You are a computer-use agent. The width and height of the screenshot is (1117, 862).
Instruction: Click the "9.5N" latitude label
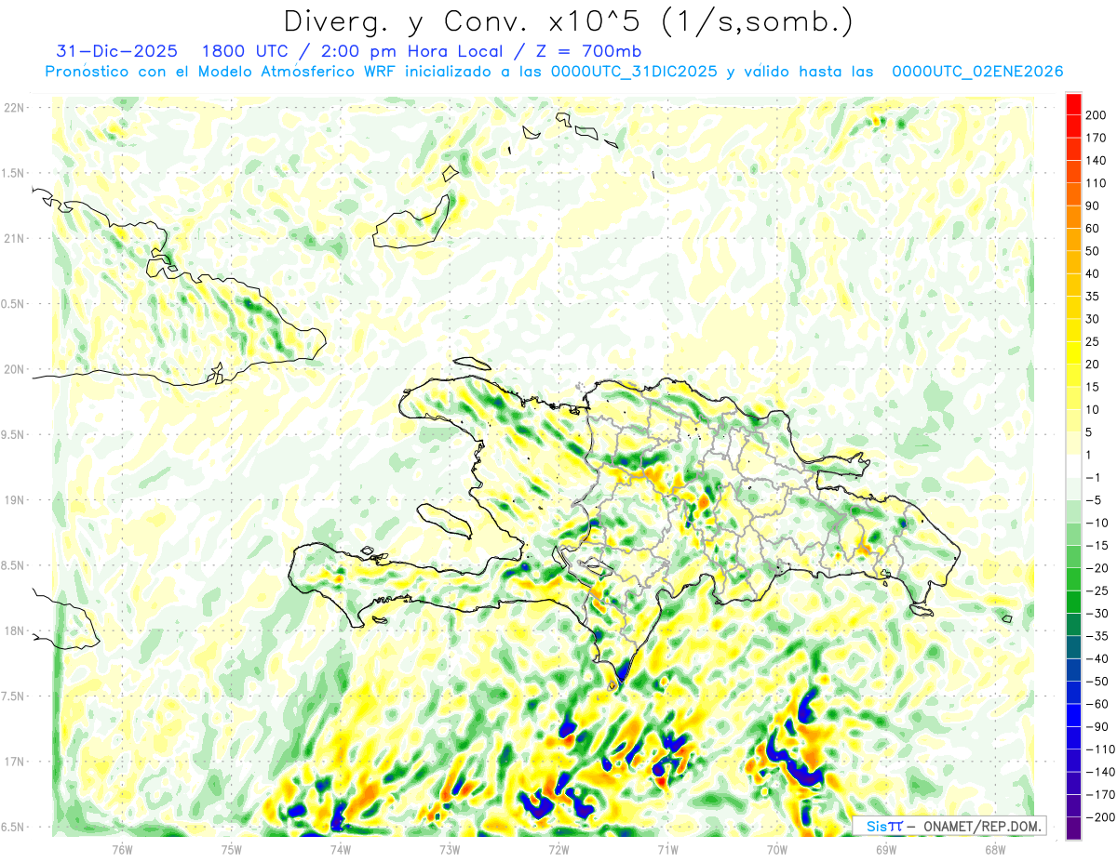13,435
